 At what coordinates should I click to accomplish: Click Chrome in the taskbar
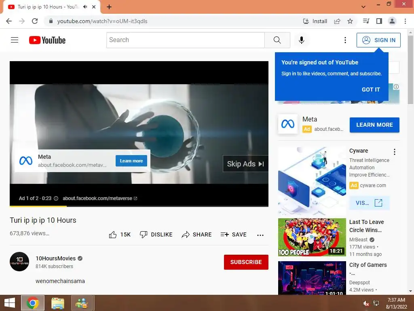[32, 303]
